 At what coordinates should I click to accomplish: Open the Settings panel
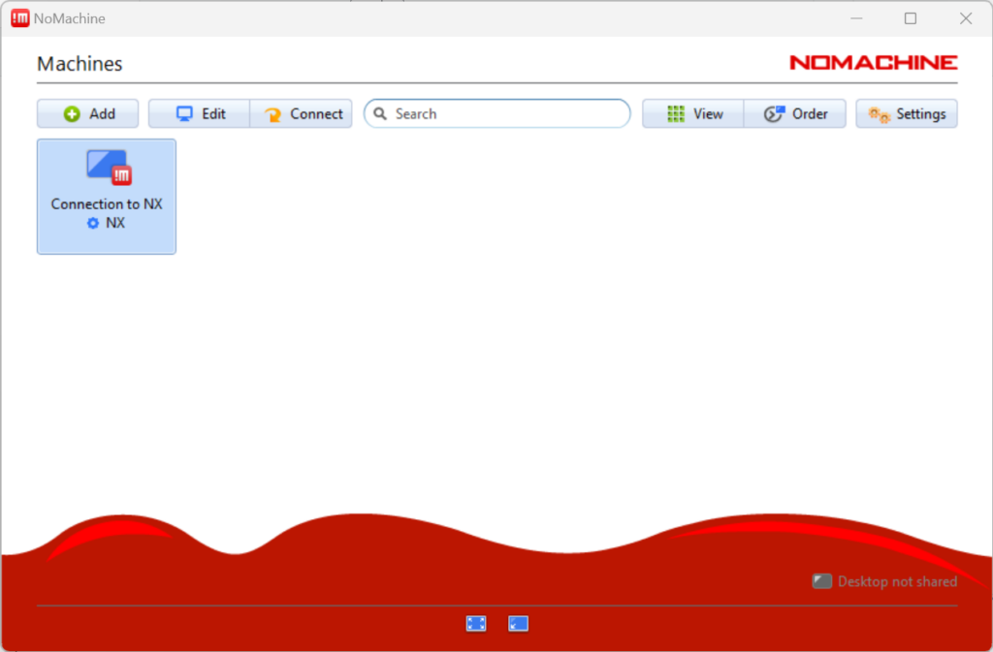pos(907,113)
